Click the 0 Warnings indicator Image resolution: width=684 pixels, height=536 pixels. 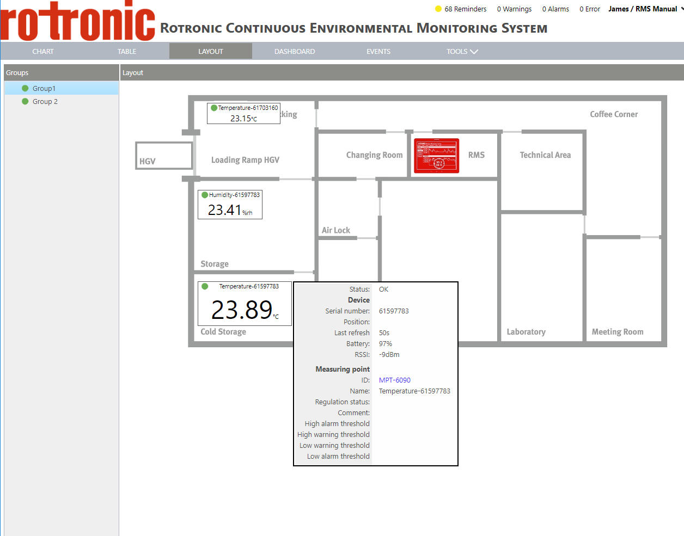tap(514, 9)
